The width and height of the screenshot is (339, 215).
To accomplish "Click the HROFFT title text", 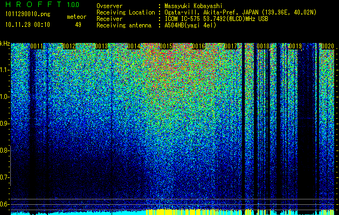I will point(34,4).
